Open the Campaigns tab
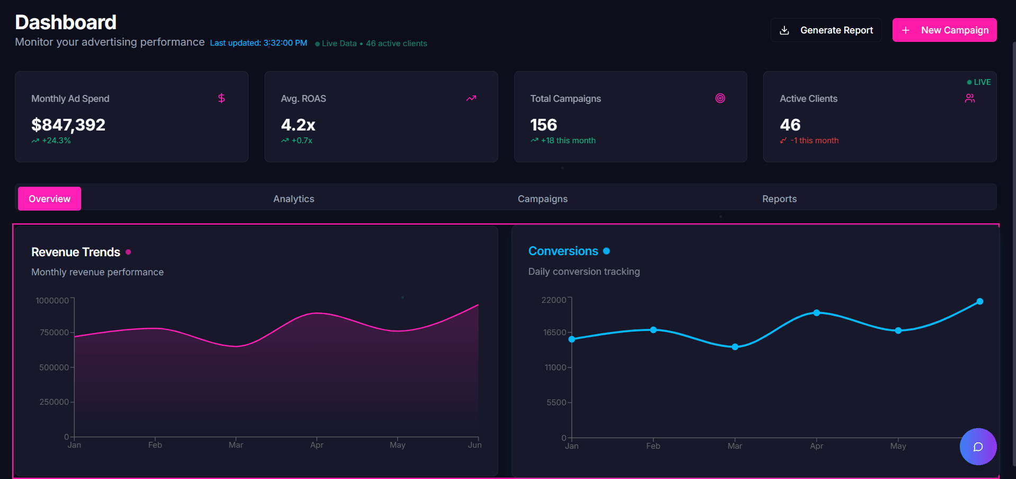The height and width of the screenshot is (479, 1016). pos(542,198)
